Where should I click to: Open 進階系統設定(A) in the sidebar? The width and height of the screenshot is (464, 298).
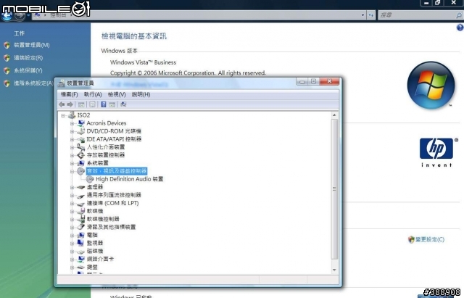pos(33,83)
